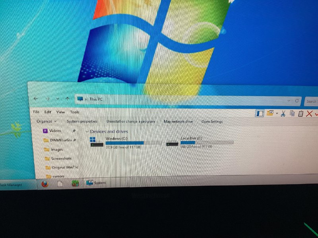
Task: Go forward with the right arrow
Action: click(x=48, y=99)
